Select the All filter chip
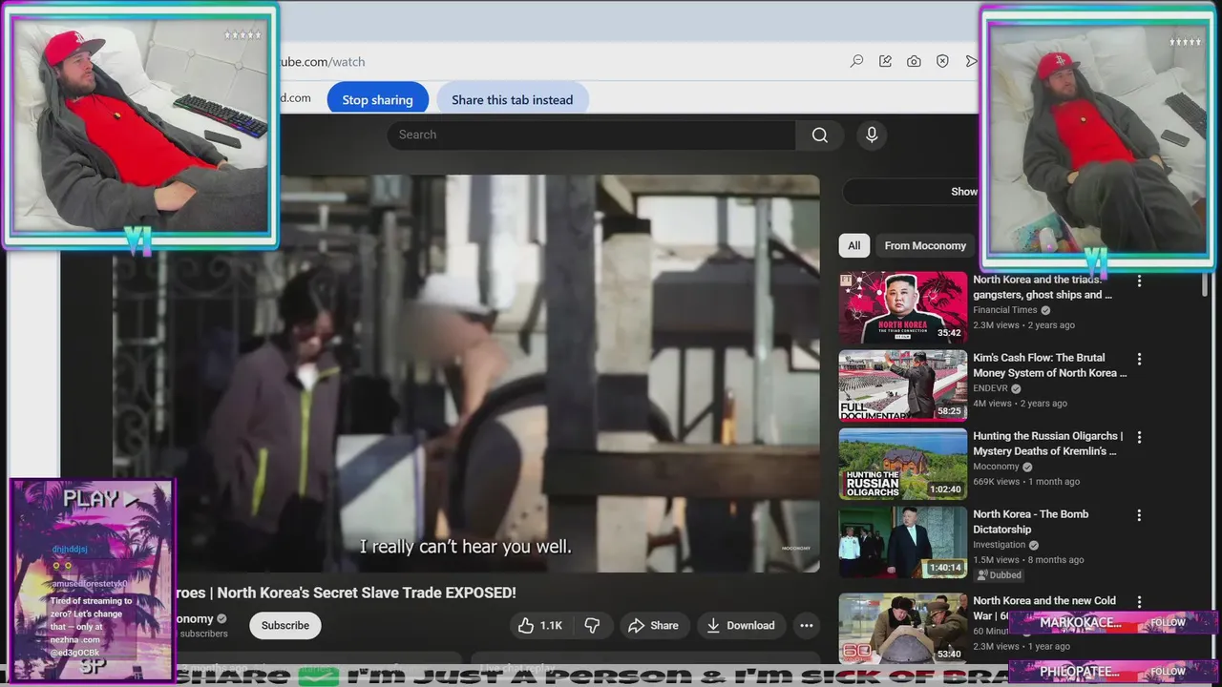 pyautogui.click(x=854, y=245)
